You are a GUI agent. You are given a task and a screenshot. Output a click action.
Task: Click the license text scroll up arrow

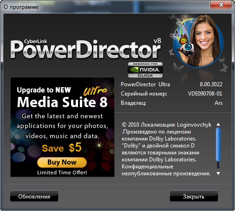[x=218, y=124]
